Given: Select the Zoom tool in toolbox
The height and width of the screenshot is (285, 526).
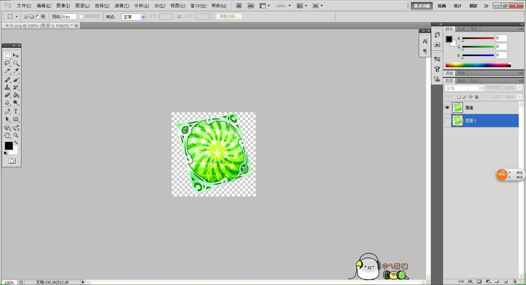Looking at the screenshot, I should pyautogui.click(x=16, y=135).
